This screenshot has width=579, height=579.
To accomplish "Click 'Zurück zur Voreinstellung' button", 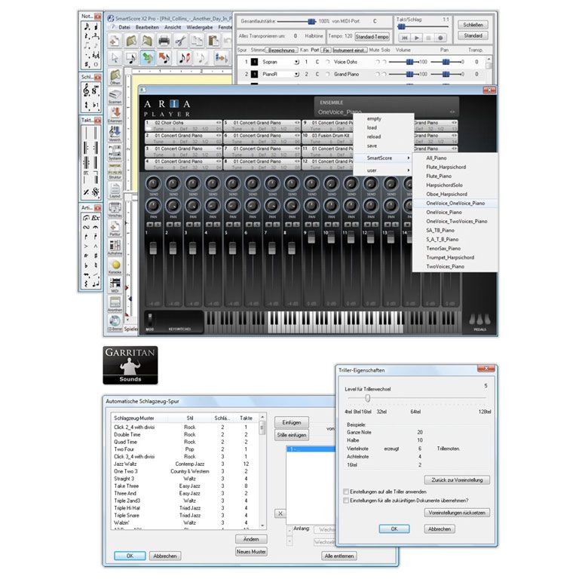I will tap(457, 479).
